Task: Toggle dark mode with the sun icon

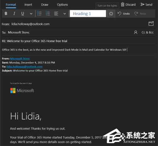Action: click(x=111, y=14)
